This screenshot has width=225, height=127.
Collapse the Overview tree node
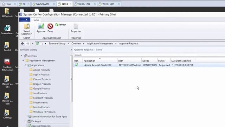21,56
